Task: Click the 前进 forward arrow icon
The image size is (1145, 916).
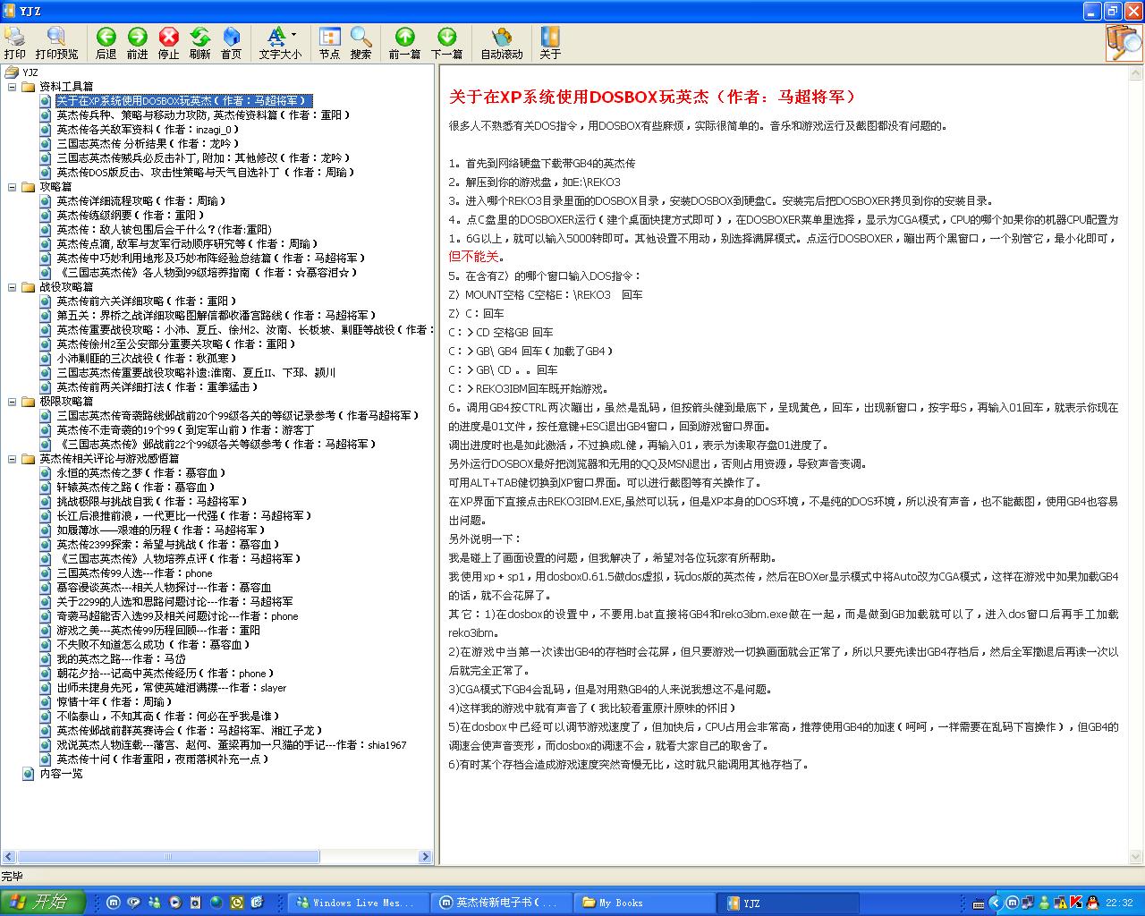Action: pyautogui.click(x=137, y=42)
